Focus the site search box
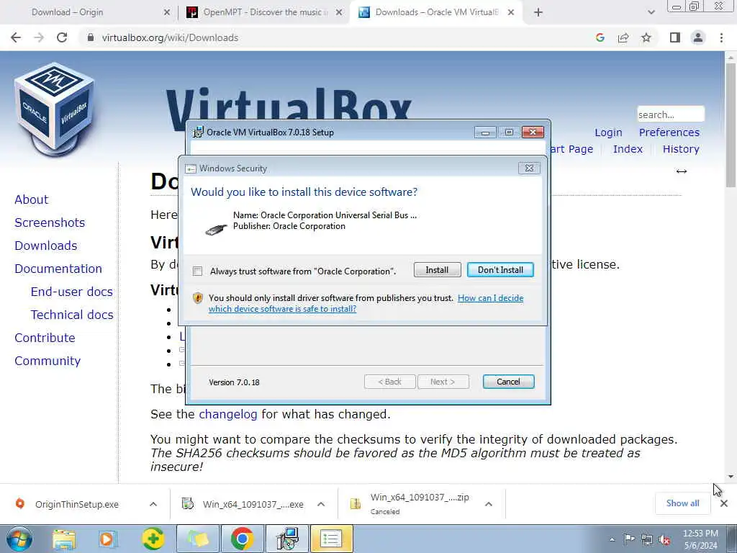737x553 pixels. click(x=670, y=114)
